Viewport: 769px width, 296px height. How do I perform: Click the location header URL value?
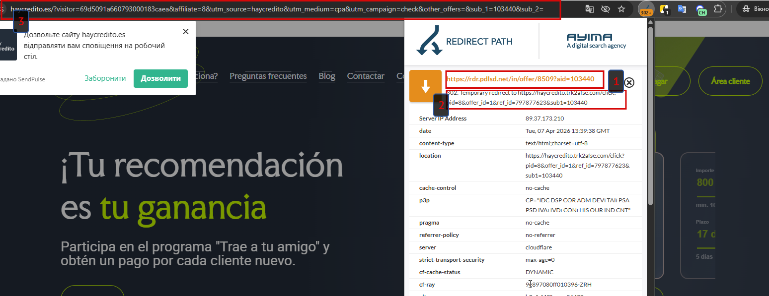(x=577, y=166)
